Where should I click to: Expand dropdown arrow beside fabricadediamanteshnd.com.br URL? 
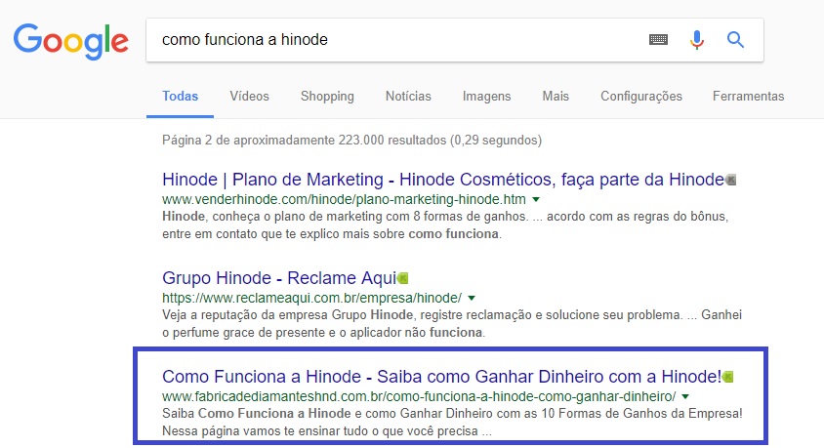[685, 396]
